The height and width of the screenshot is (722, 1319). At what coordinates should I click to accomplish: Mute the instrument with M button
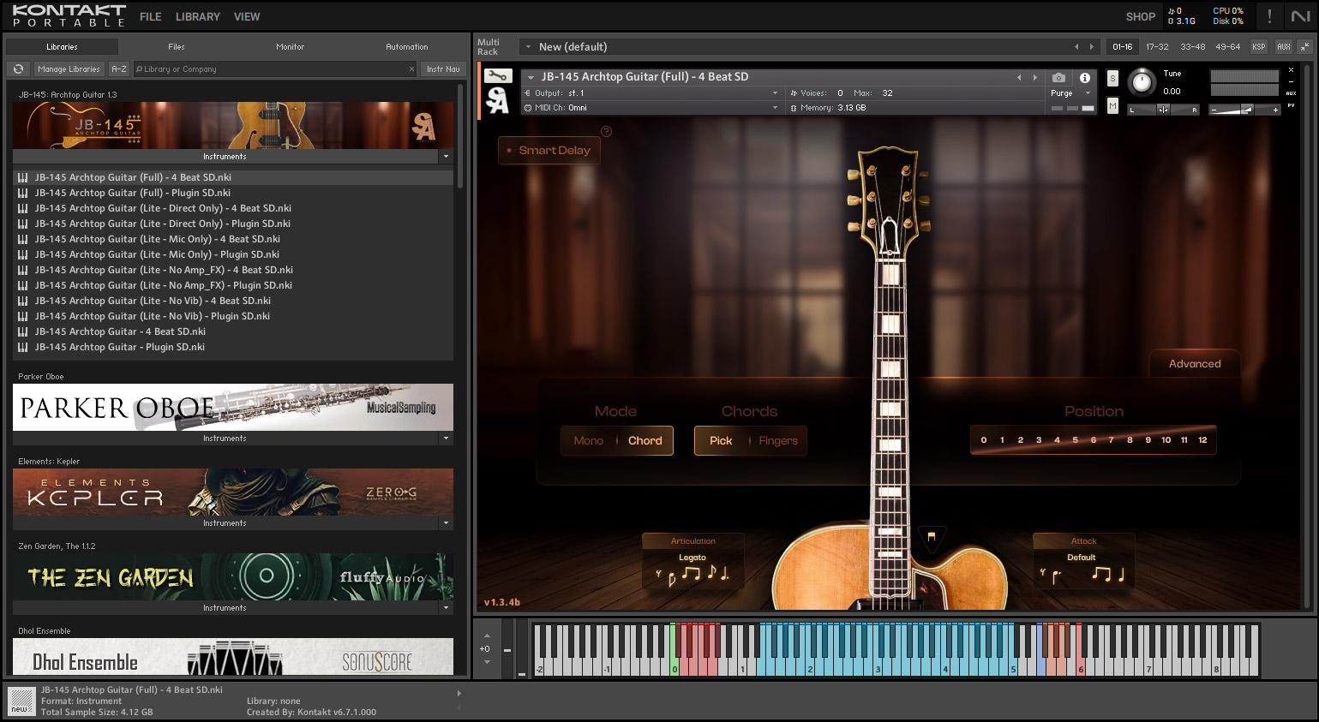[1112, 105]
